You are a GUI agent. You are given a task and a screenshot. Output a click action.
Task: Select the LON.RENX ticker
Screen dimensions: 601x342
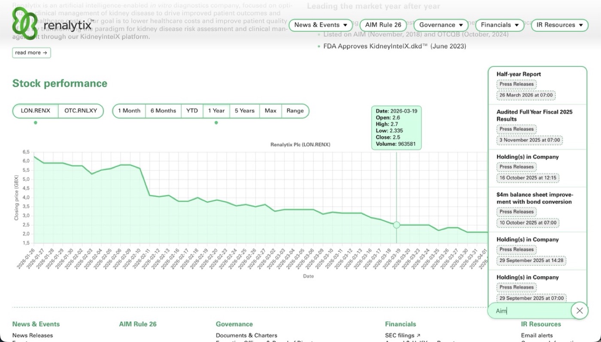[x=35, y=111]
